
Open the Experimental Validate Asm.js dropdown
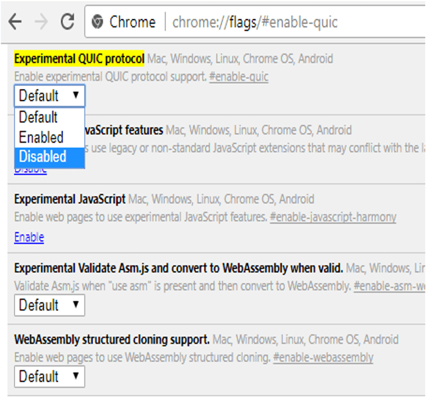[x=49, y=306]
